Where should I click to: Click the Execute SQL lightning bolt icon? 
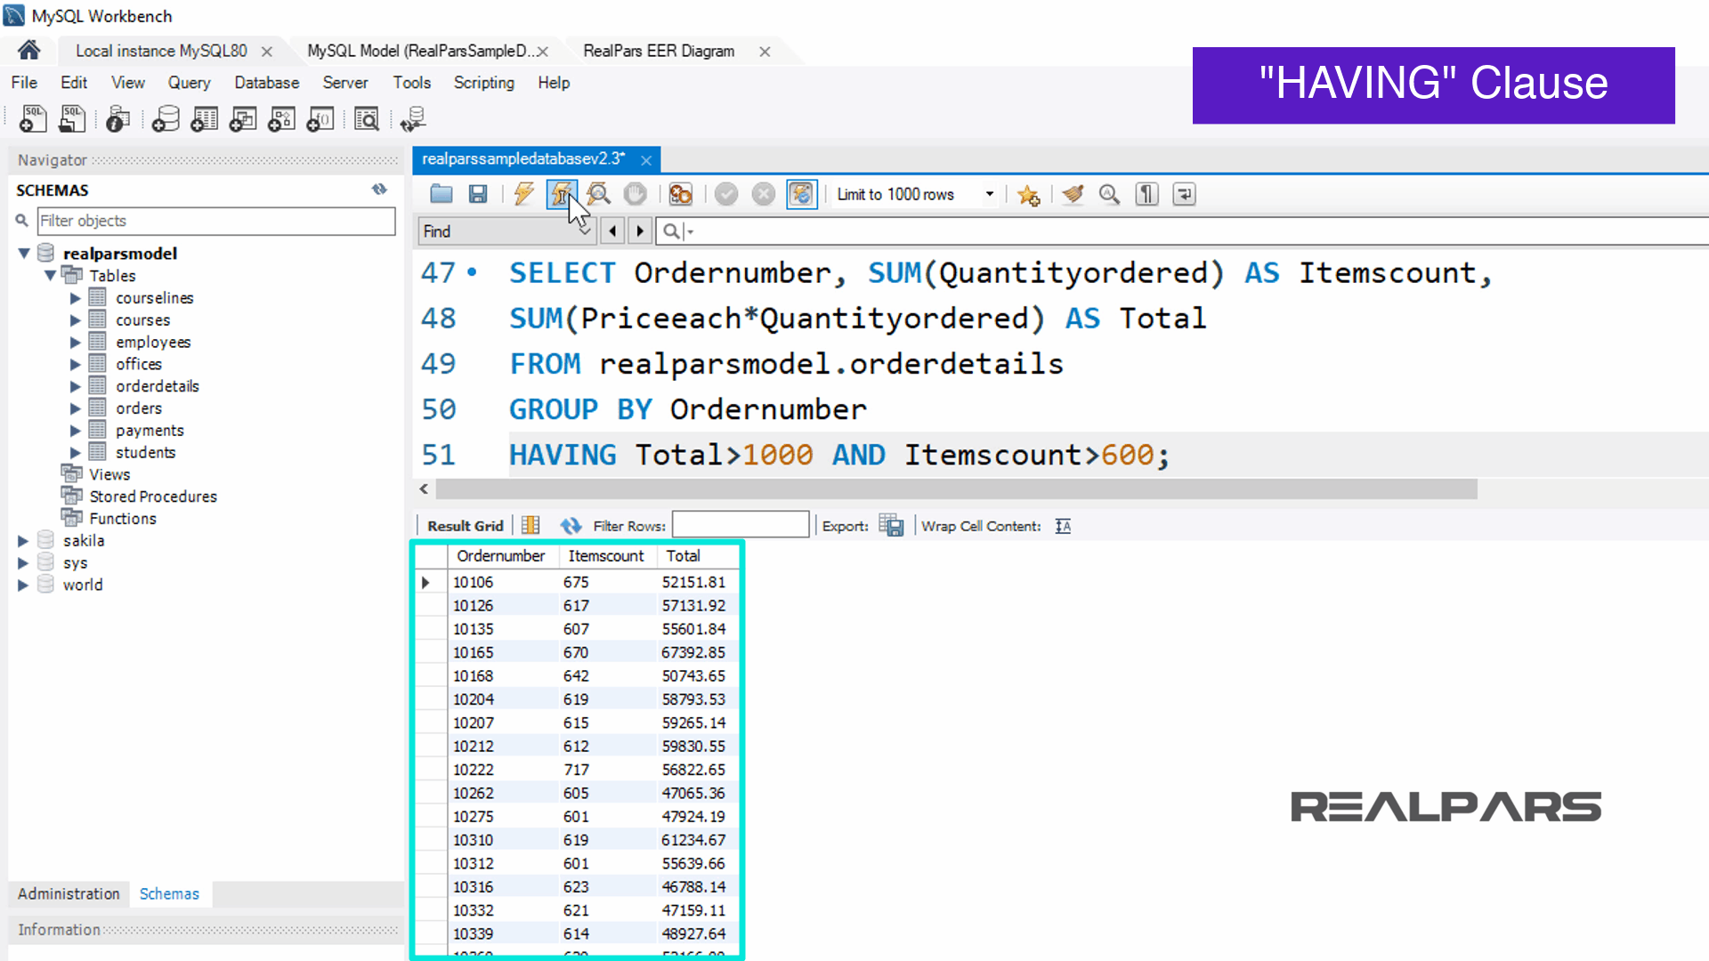523,194
